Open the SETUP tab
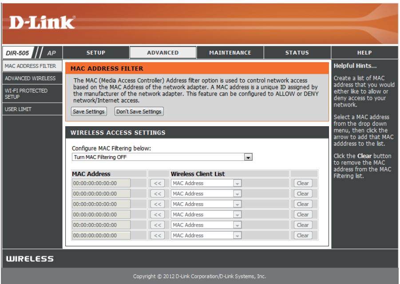Screen dimensions: 400x284 [x=96, y=52]
